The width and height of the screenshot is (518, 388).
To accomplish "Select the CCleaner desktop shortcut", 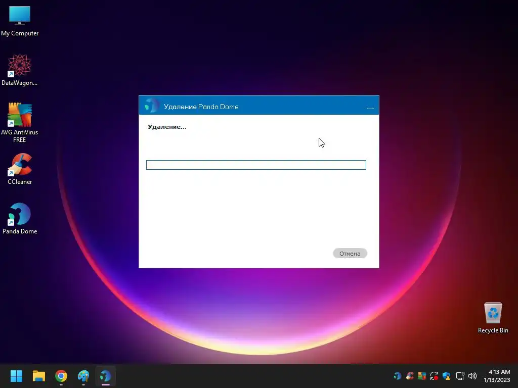I will 20,169.
